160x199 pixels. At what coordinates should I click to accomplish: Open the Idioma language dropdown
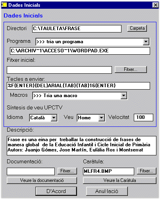pos(54,118)
